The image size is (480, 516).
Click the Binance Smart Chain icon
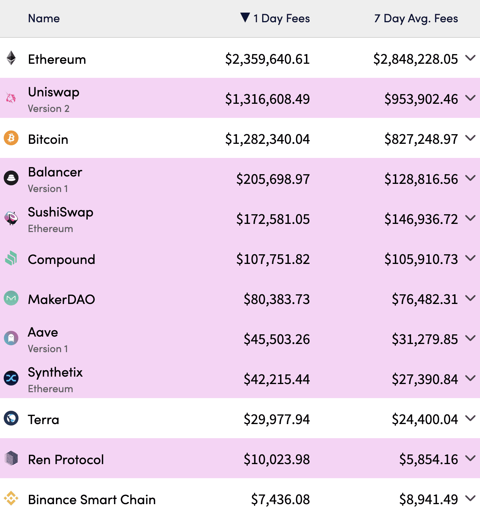(11, 498)
